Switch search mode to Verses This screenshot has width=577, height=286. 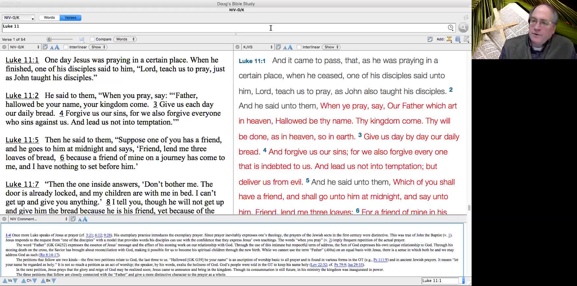[x=70, y=18]
